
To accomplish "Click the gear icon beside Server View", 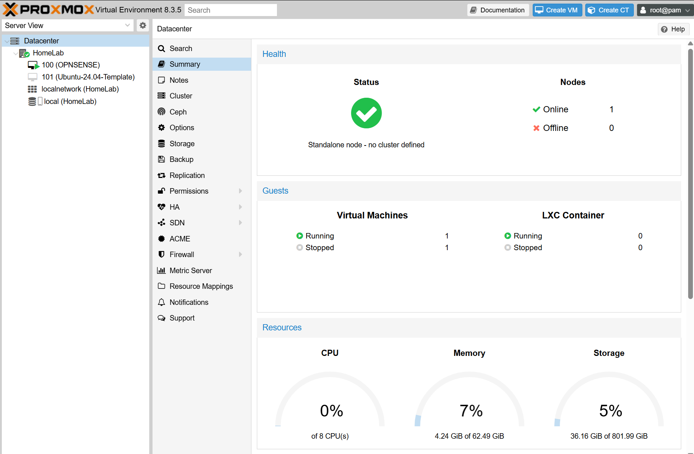I will (x=143, y=26).
